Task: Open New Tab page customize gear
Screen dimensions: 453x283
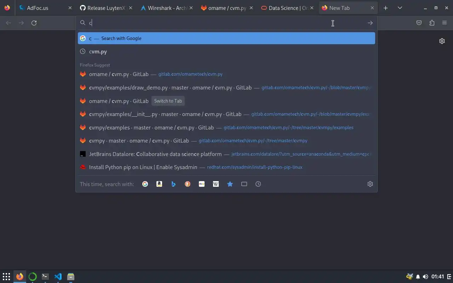Action: pos(442,41)
